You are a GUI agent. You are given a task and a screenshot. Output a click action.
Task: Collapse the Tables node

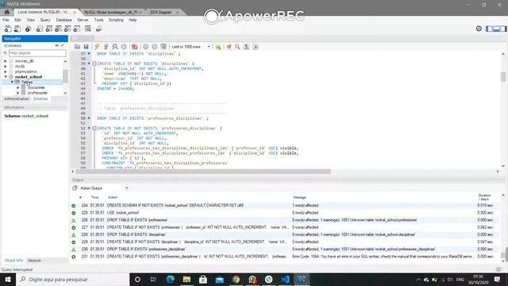[12, 82]
